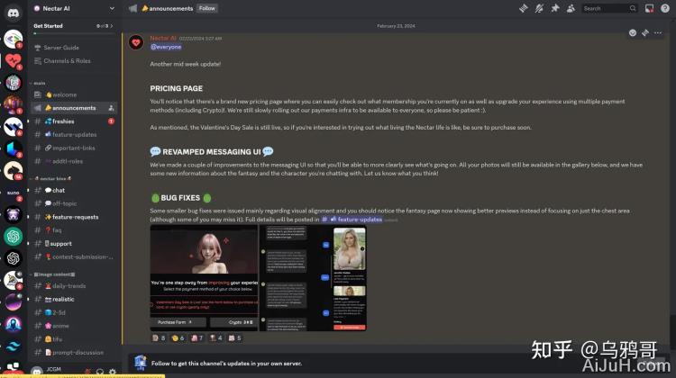Expand the Nectar AI server dropdown
Image resolution: width=676 pixels, height=378 pixels.
112,8
